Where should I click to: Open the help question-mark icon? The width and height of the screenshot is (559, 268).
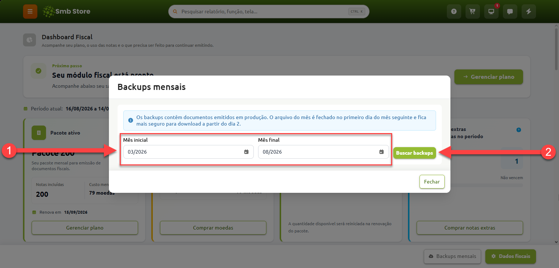454,12
